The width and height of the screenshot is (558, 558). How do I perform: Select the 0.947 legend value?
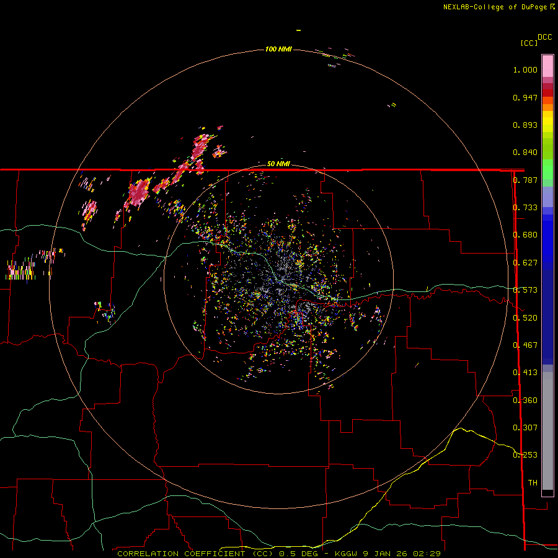[x=525, y=97]
